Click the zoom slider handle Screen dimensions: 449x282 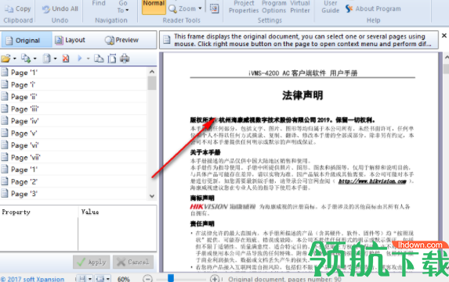(x=171, y=278)
